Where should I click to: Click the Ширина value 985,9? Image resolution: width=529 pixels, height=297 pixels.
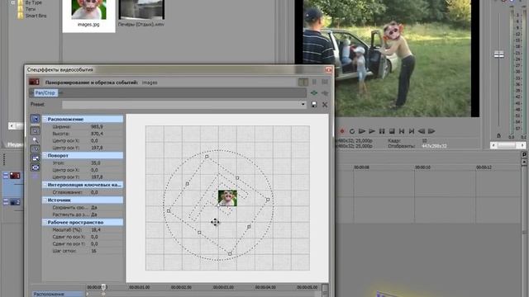pos(97,127)
